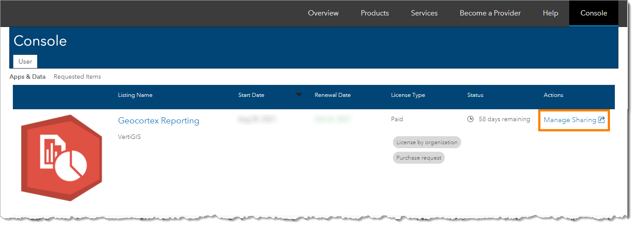Image resolution: width=637 pixels, height=230 pixels.
Task: Switch to the Console tab
Action: [594, 13]
